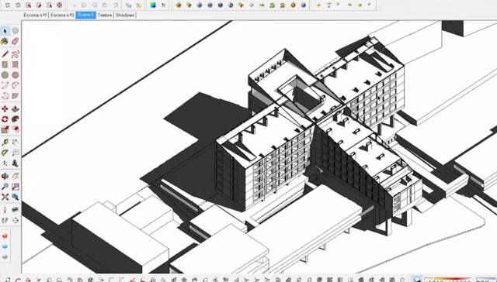Activate the 2 Point Arc tool
The image size is (497, 282).
16,85
